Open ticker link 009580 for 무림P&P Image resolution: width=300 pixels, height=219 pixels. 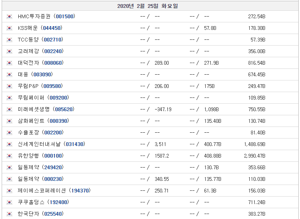tap(52, 86)
